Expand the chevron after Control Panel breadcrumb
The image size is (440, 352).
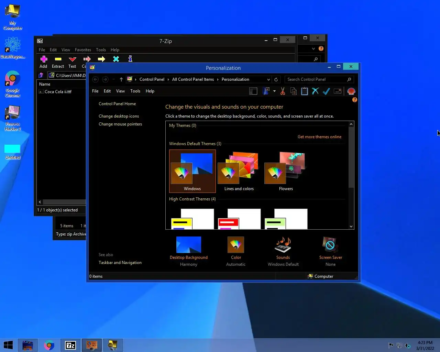click(168, 79)
